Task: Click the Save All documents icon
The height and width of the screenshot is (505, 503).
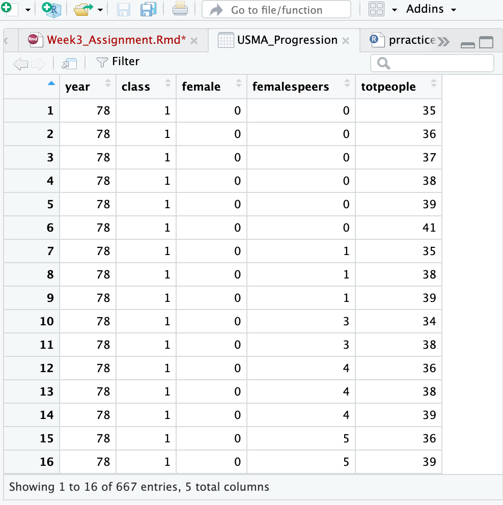Action: click(149, 9)
